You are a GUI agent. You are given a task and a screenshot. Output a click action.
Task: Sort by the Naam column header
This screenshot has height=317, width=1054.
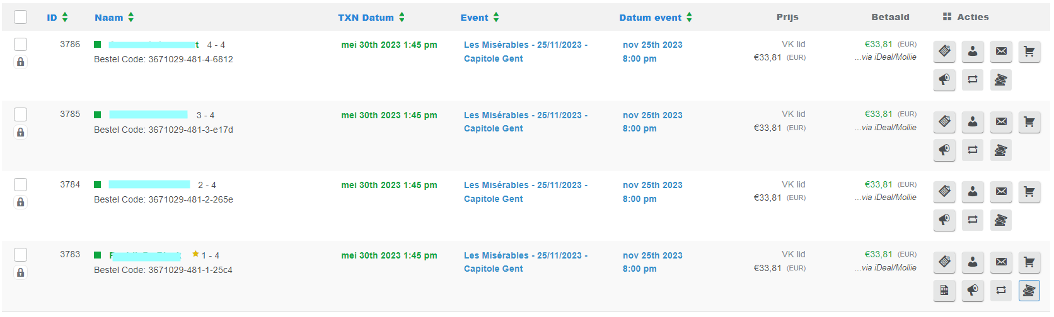(114, 18)
